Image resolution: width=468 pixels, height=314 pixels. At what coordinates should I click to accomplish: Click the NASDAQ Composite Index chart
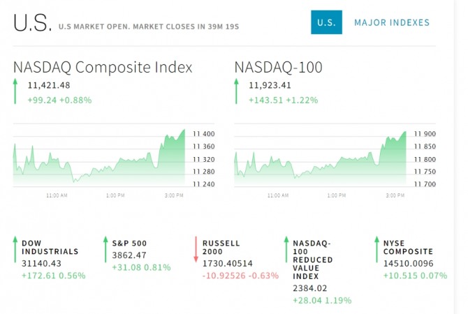[x=99, y=157]
